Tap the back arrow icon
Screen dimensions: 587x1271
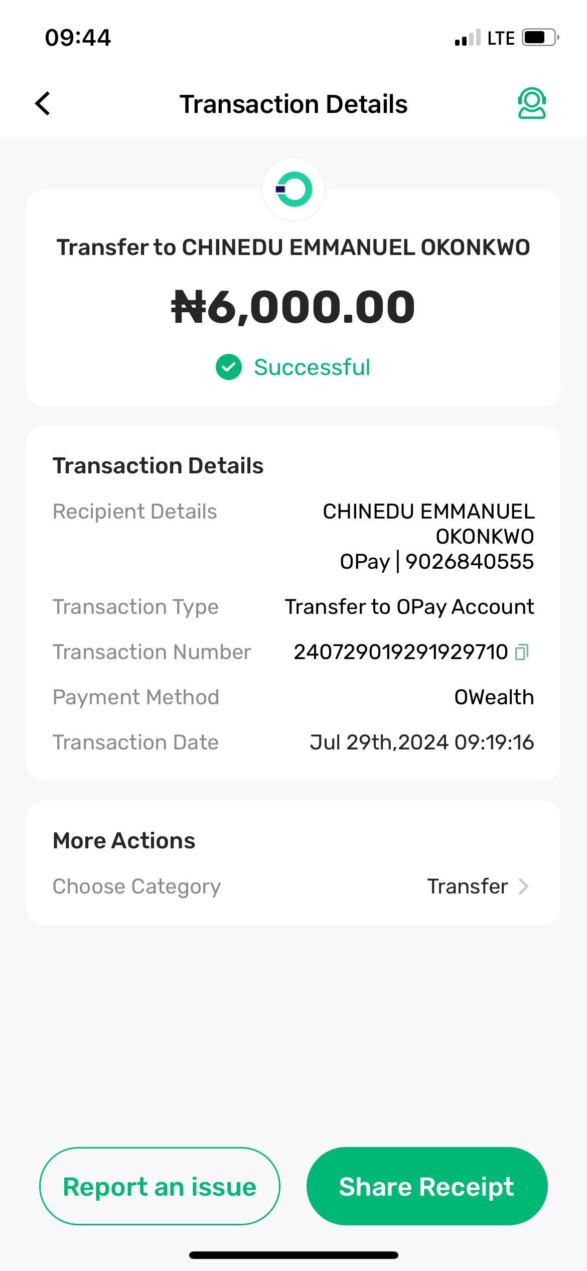click(43, 103)
